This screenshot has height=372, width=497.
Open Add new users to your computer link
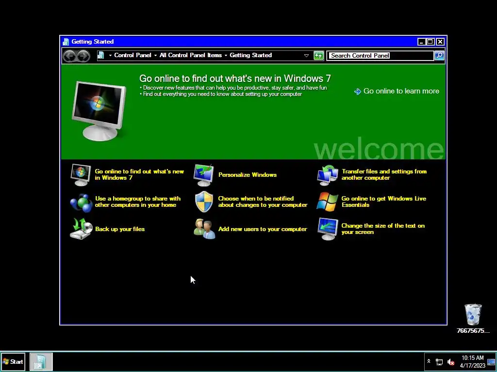click(263, 229)
